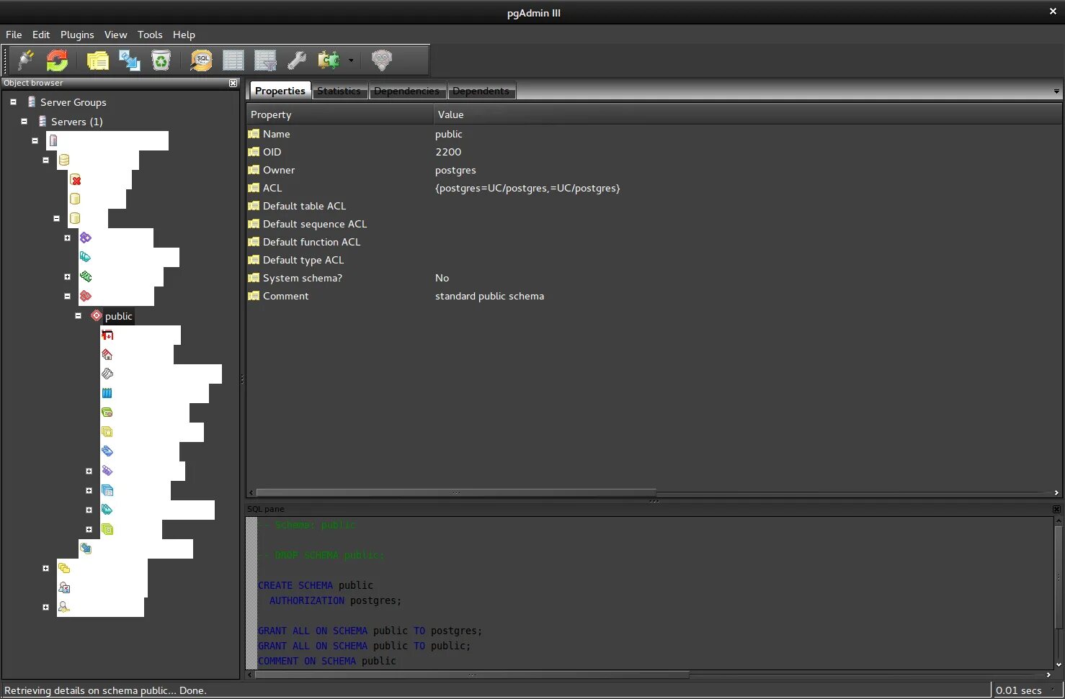The image size is (1065, 699).
Task: Click the SQL pane vertical scrollbar
Action: 1059,576
